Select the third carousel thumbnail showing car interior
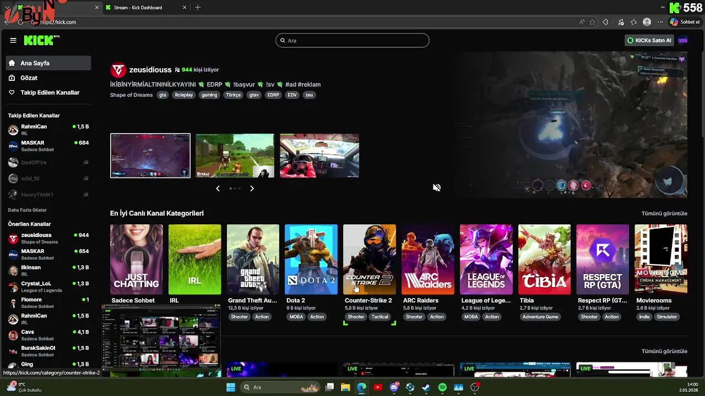This screenshot has width=705, height=396. [x=319, y=156]
